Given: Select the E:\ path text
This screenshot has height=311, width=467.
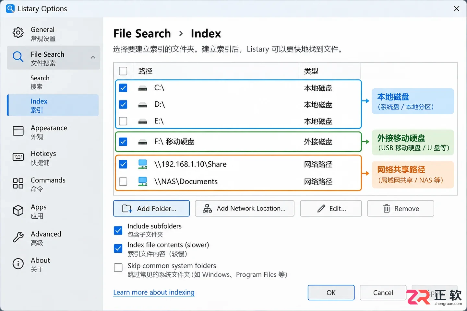Looking at the screenshot, I should [x=159, y=121].
